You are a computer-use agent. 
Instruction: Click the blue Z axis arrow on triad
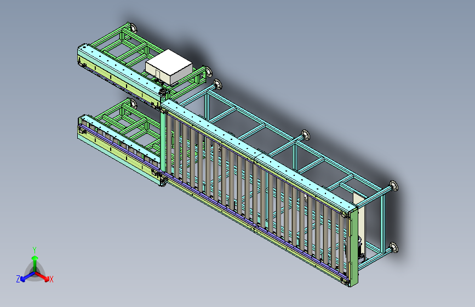coord(27,277)
